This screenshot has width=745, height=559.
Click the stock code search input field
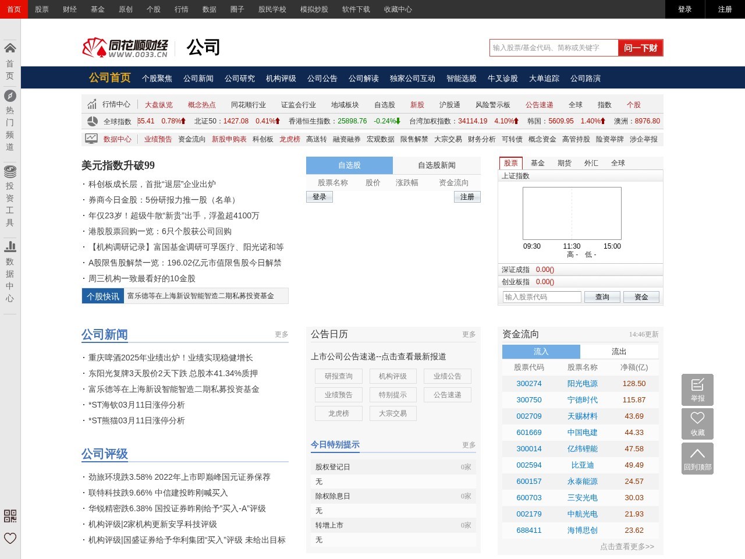click(x=542, y=297)
